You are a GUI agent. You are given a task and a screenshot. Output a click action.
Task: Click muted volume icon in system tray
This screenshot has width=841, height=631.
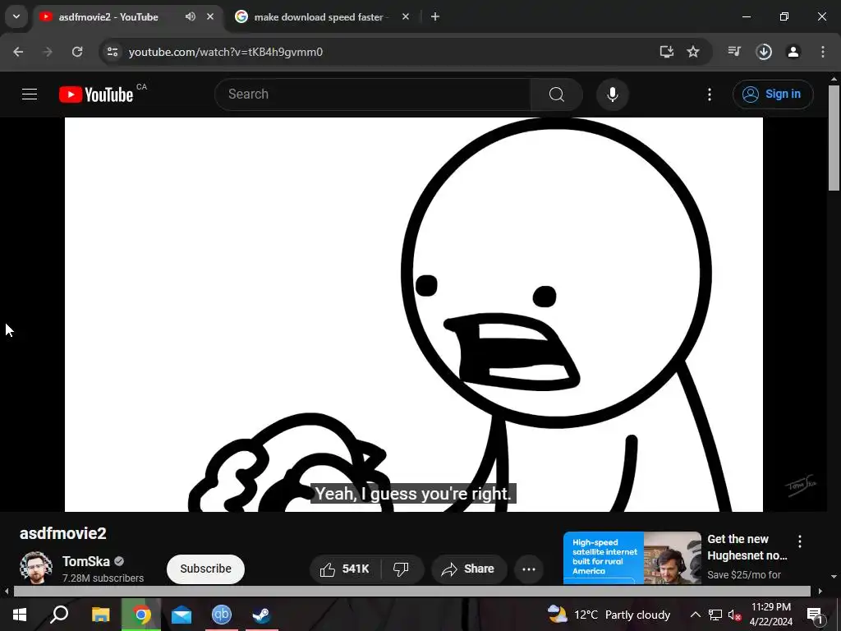[x=735, y=615]
